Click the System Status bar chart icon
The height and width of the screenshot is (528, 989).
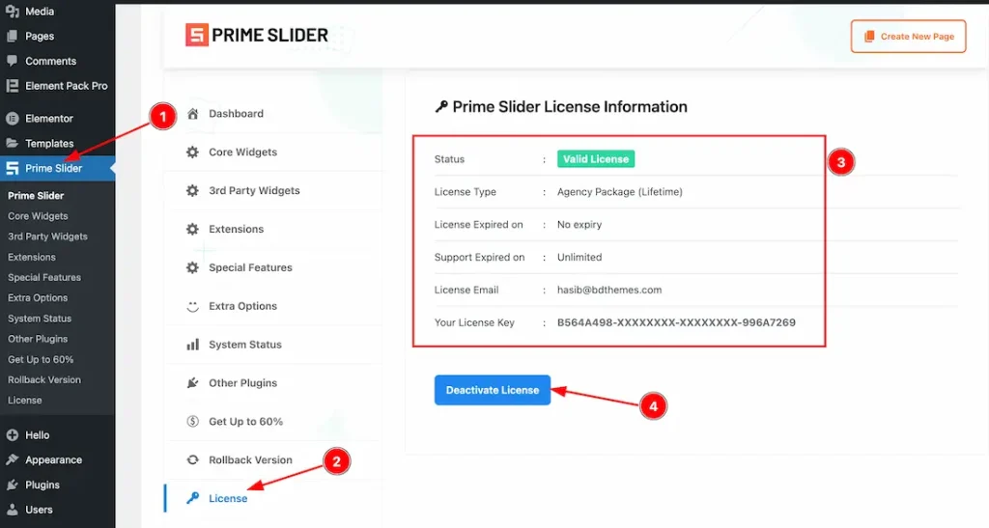[192, 345]
